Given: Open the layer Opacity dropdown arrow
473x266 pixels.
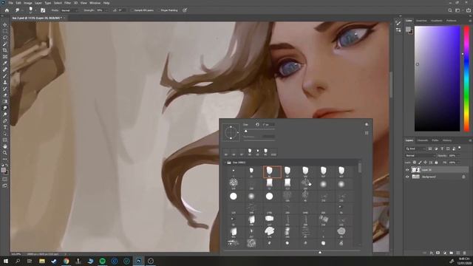Looking at the screenshot, I should pos(458,155).
